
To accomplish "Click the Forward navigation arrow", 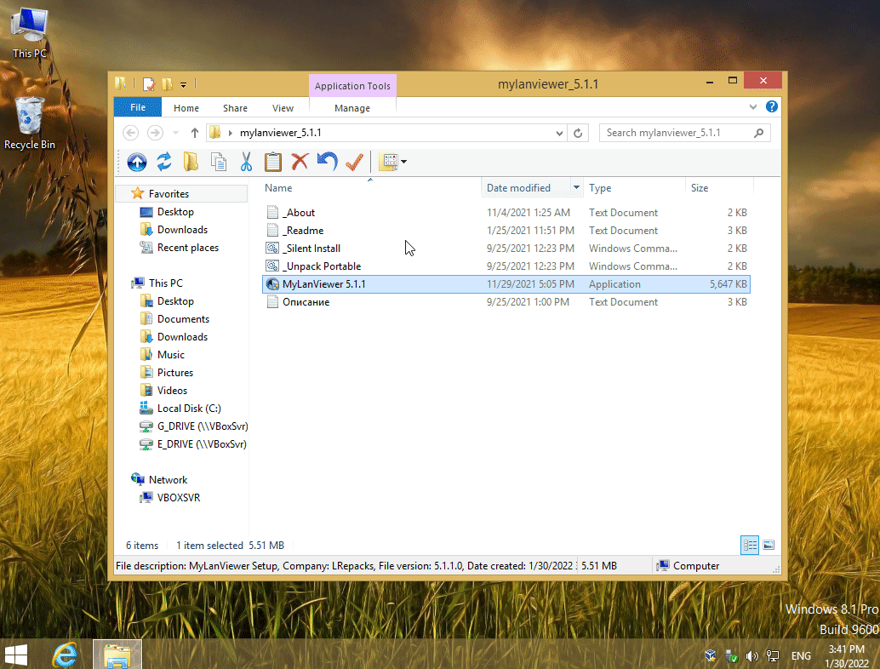I will (155, 133).
